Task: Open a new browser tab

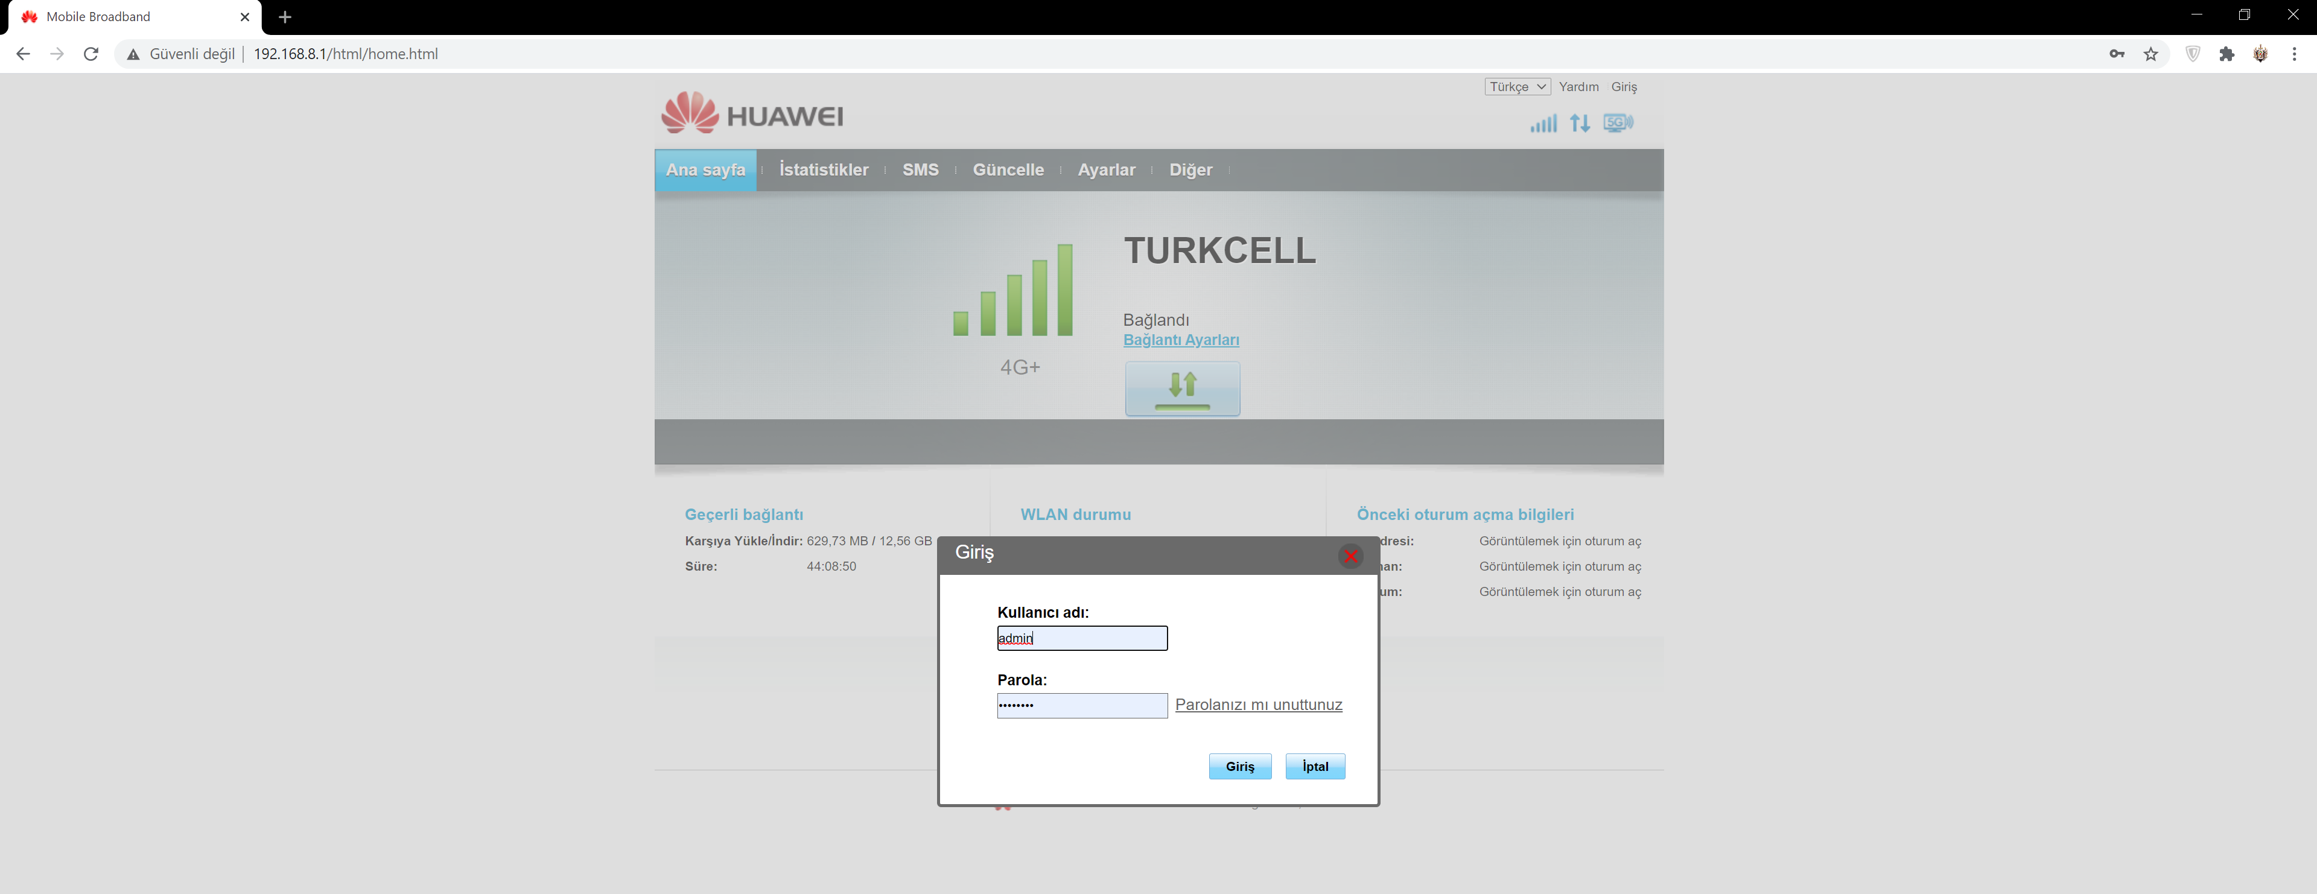Action: coord(285,17)
